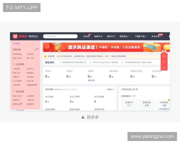Click 查看金额 under 待签收
The width and height of the screenshot is (180, 144).
[x=91, y=80]
